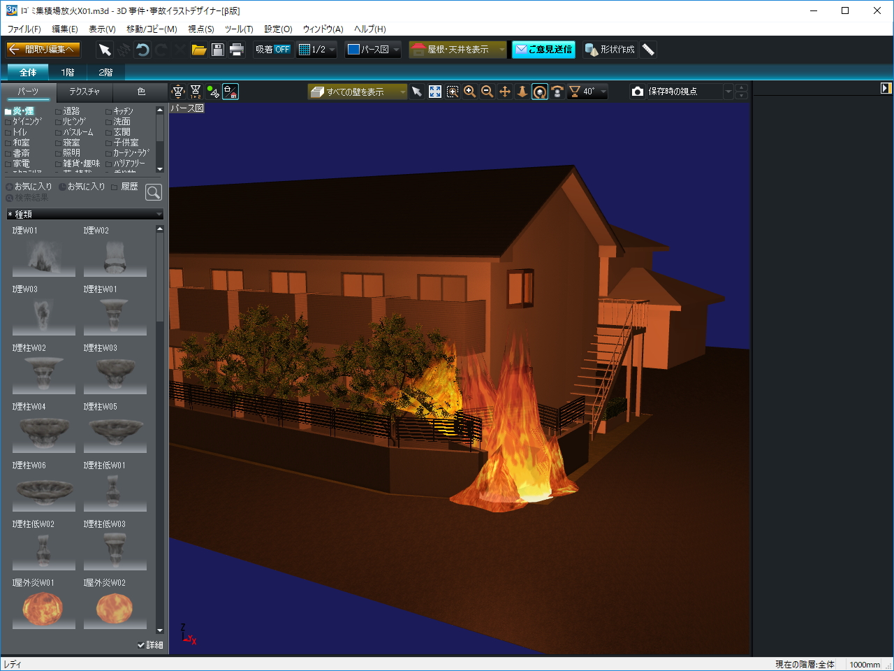Image resolution: width=894 pixels, height=671 pixels.
Task: Activate the pan move tool
Action: click(x=505, y=92)
